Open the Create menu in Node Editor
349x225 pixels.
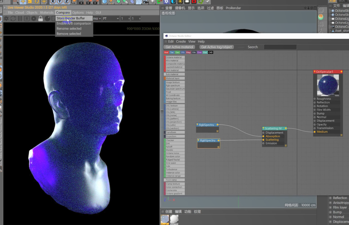click(181, 42)
